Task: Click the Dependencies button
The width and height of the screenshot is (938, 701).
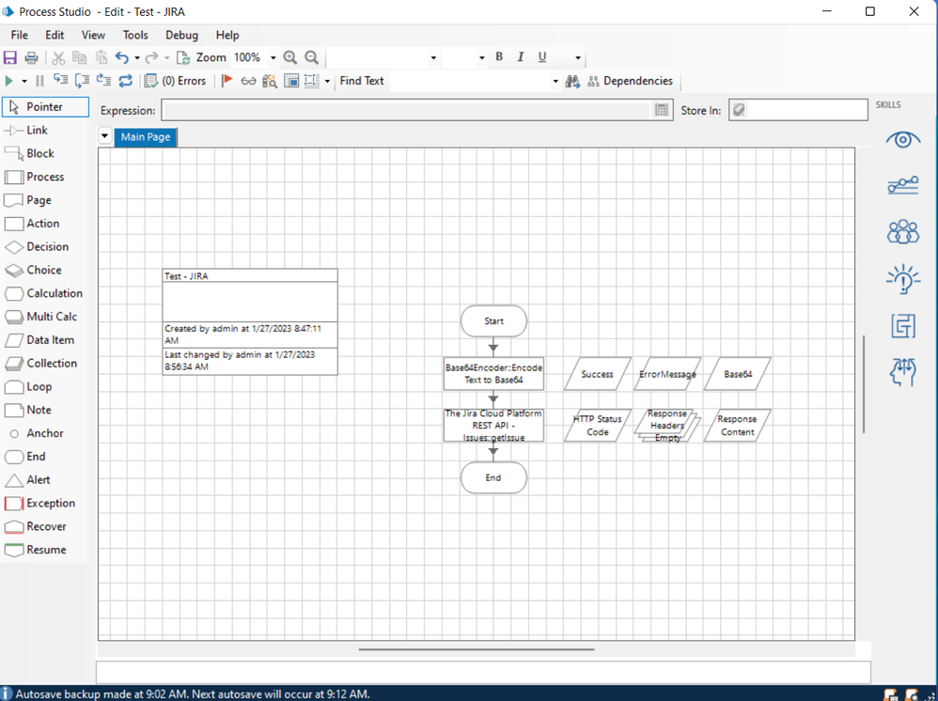Action: 630,82
